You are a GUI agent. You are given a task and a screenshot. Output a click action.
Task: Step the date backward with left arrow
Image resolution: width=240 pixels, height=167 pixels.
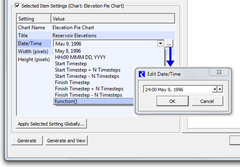point(214,89)
